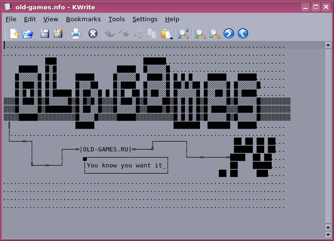Click the blue forward arrow icon

[x=229, y=33]
